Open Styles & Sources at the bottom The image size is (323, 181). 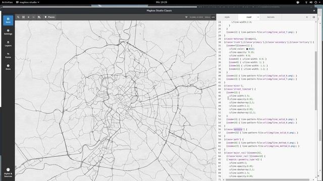tap(8, 172)
